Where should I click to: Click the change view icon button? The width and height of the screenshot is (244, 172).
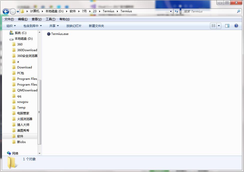(213, 26)
